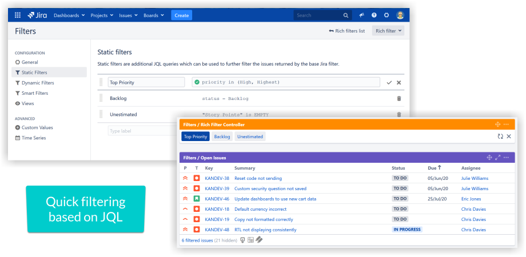
Task: Open the settings gear in header
Action: 386,15
